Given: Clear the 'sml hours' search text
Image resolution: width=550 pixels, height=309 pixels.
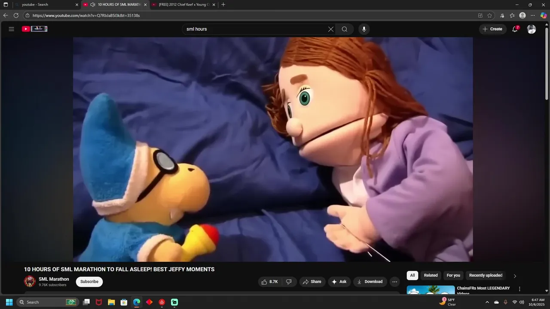Looking at the screenshot, I should (x=331, y=29).
